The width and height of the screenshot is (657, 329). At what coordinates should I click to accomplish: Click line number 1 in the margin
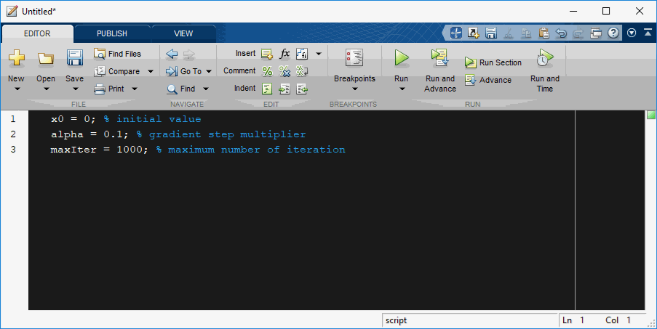click(13, 119)
